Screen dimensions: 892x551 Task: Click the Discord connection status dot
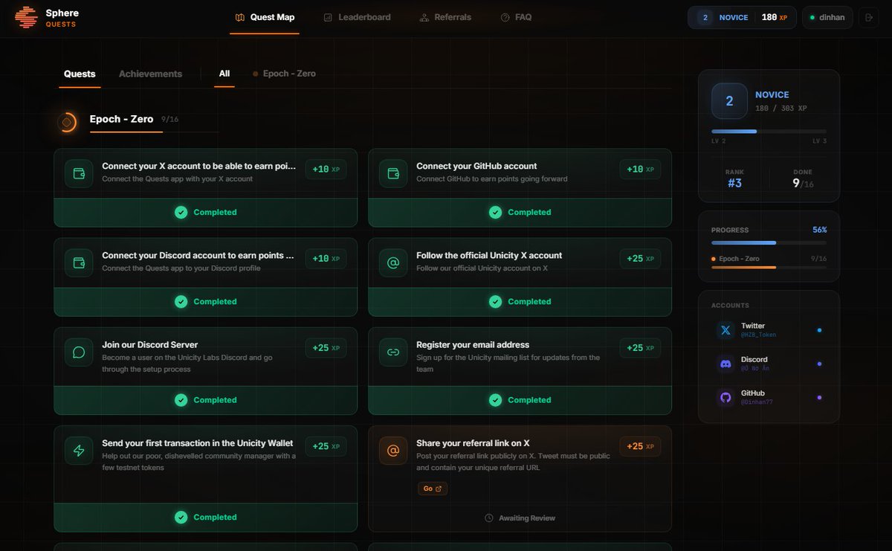click(819, 364)
